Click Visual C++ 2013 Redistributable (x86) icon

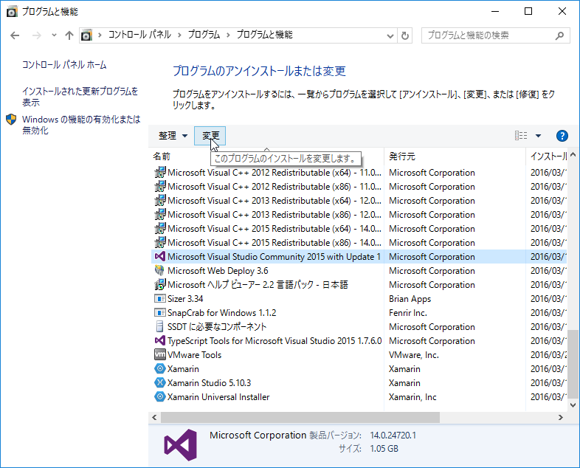click(160, 215)
